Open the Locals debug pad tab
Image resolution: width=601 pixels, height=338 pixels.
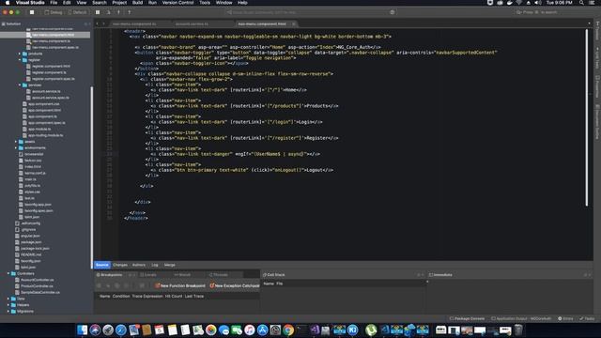tap(148, 275)
